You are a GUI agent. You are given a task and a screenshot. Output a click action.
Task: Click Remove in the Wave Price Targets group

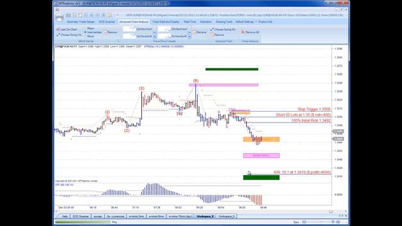tap(199, 32)
